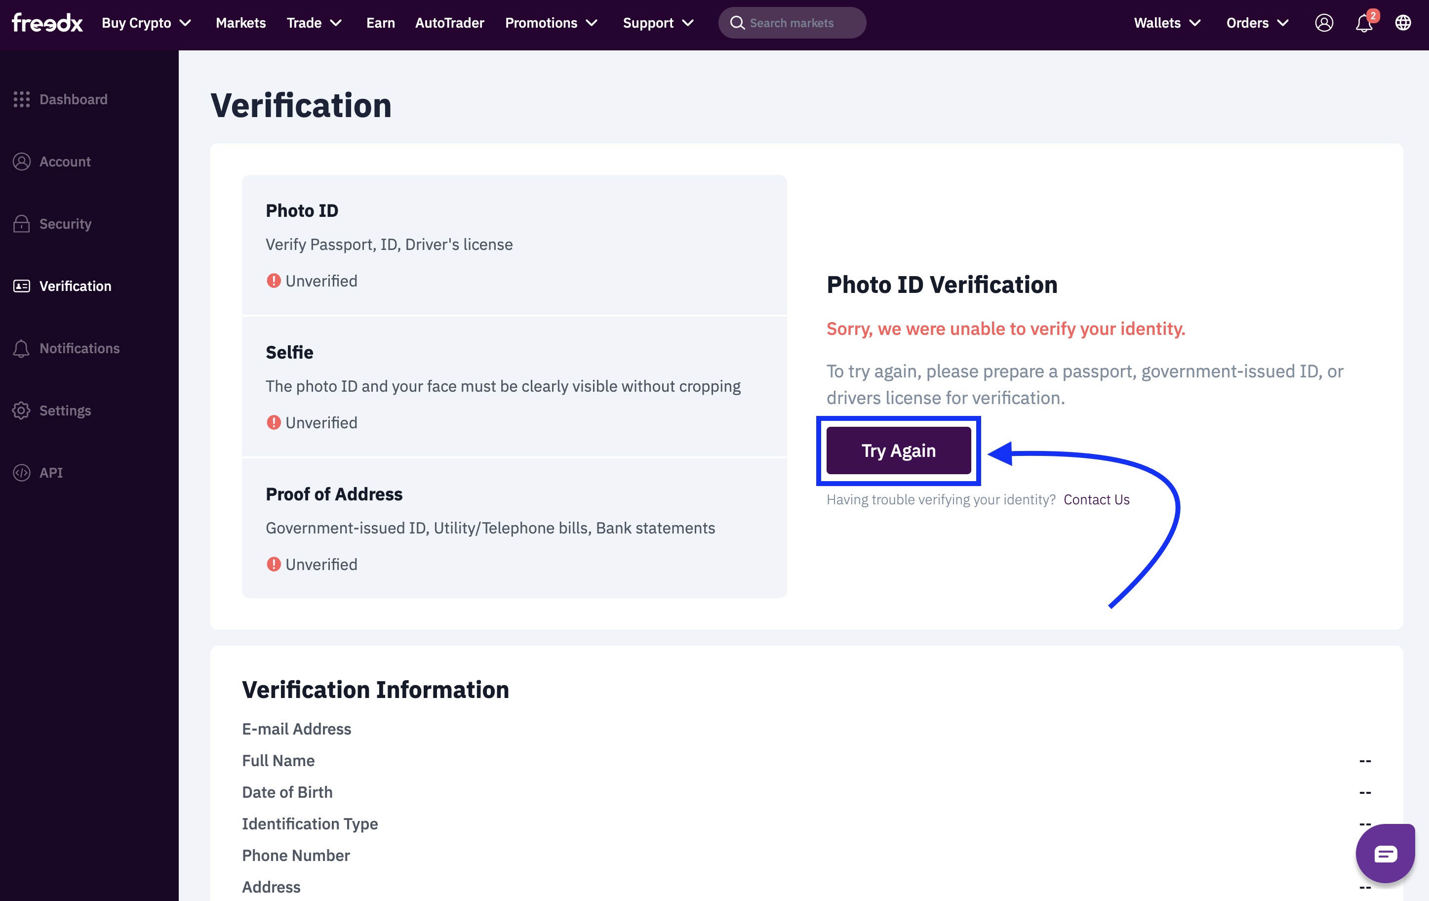Viewport: 1429px width, 901px height.
Task: Follow the Contact Us link
Action: click(1096, 499)
